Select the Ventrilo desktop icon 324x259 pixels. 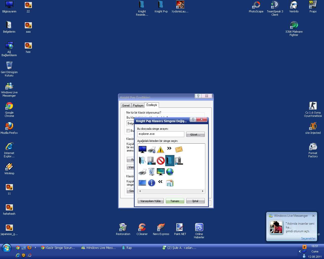point(294,7)
